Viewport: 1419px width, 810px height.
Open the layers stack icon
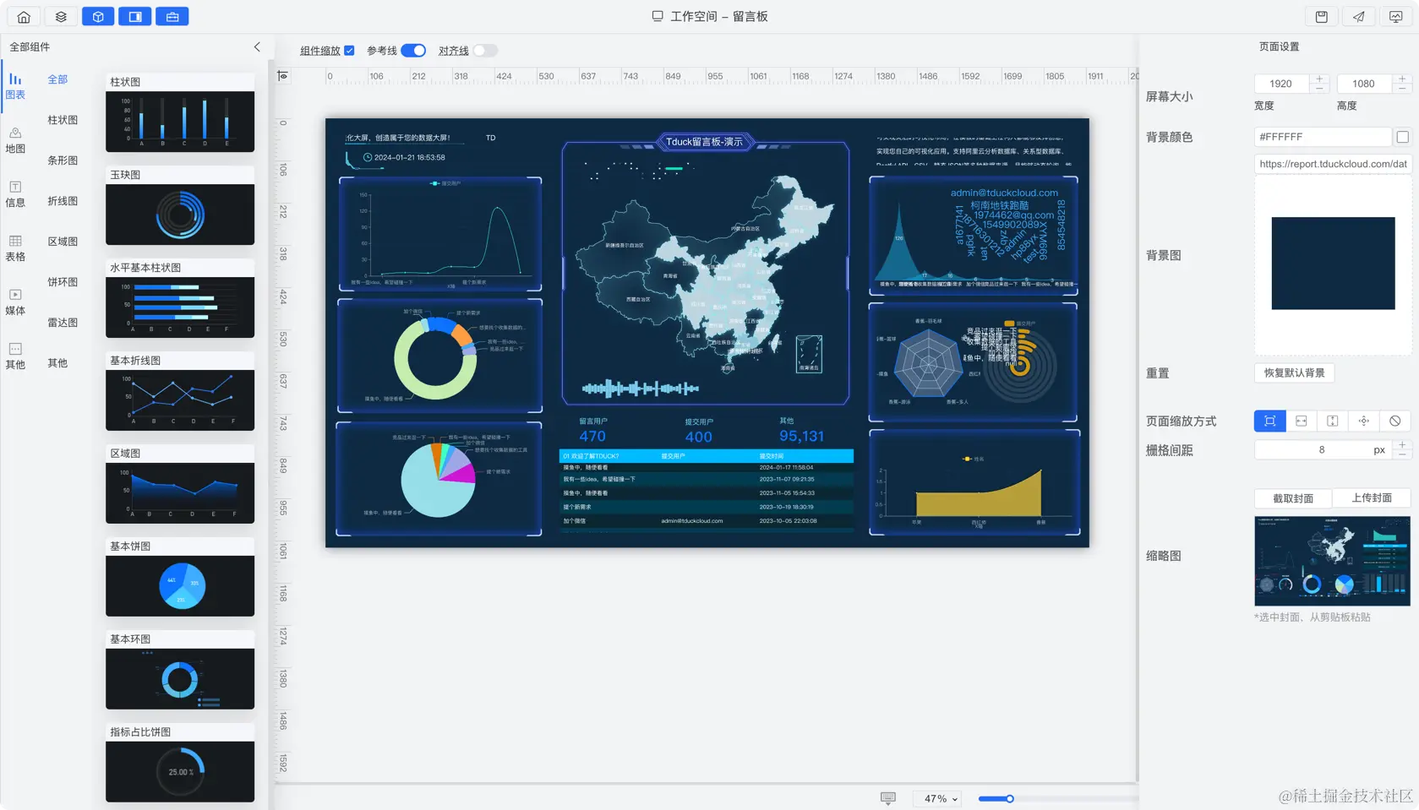[x=61, y=16]
